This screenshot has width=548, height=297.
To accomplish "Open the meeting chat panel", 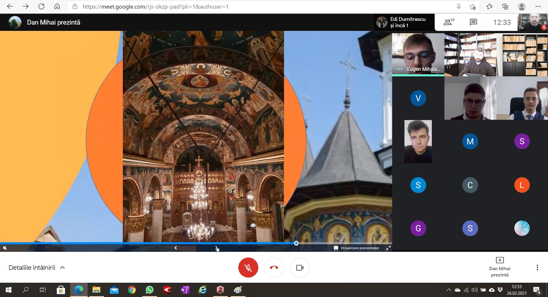I will click(473, 22).
